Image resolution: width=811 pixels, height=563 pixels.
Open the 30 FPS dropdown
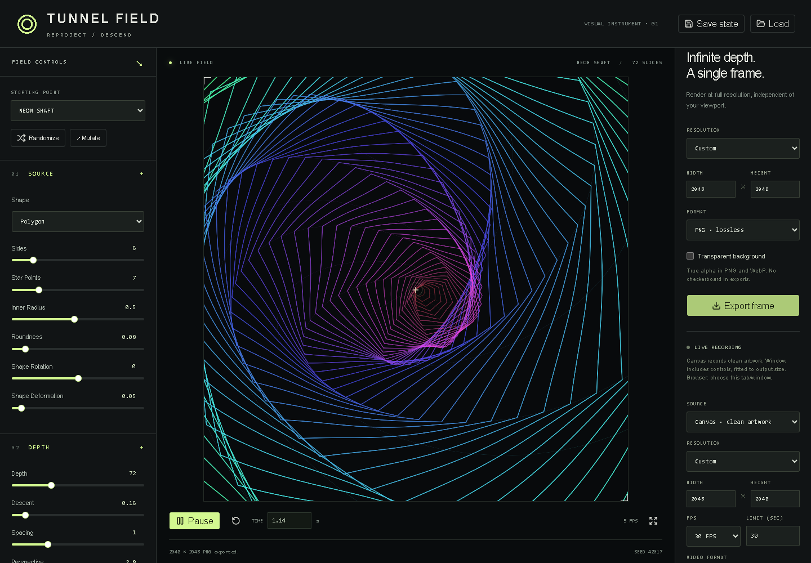714,536
